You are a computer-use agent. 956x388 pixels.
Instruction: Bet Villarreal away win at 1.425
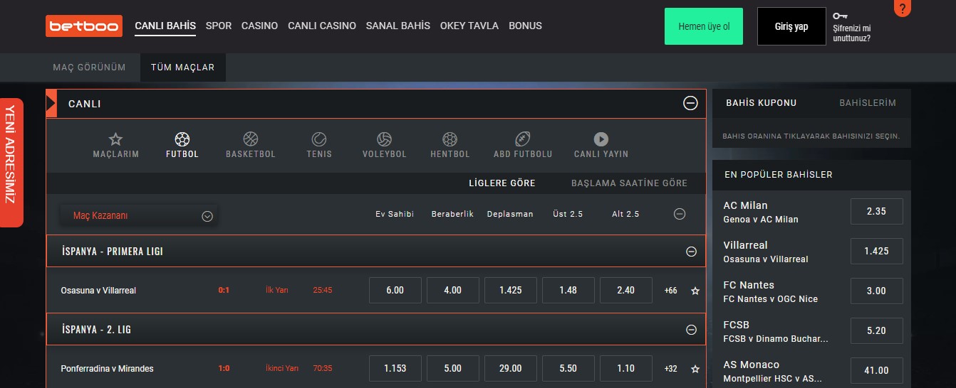511,291
